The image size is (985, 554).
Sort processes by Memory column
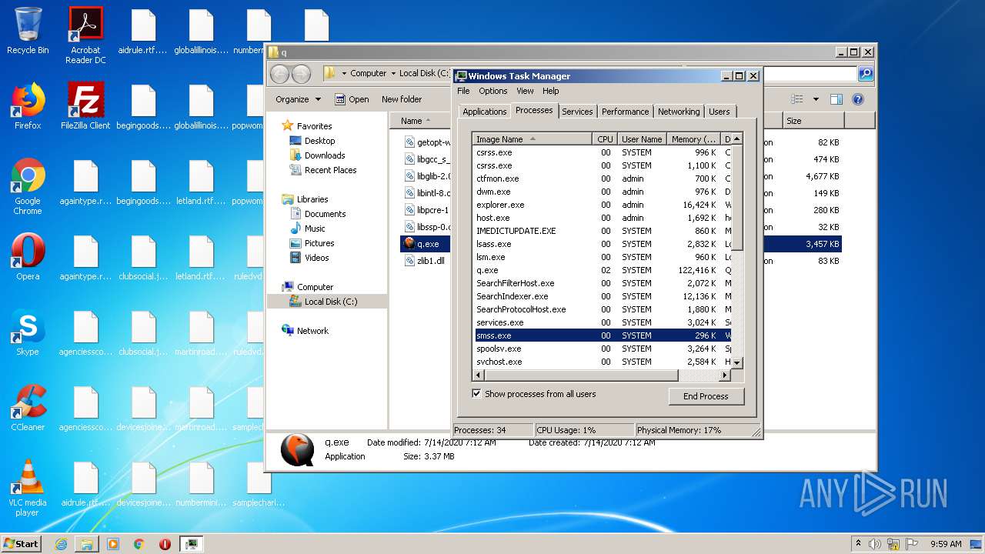[x=693, y=139]
